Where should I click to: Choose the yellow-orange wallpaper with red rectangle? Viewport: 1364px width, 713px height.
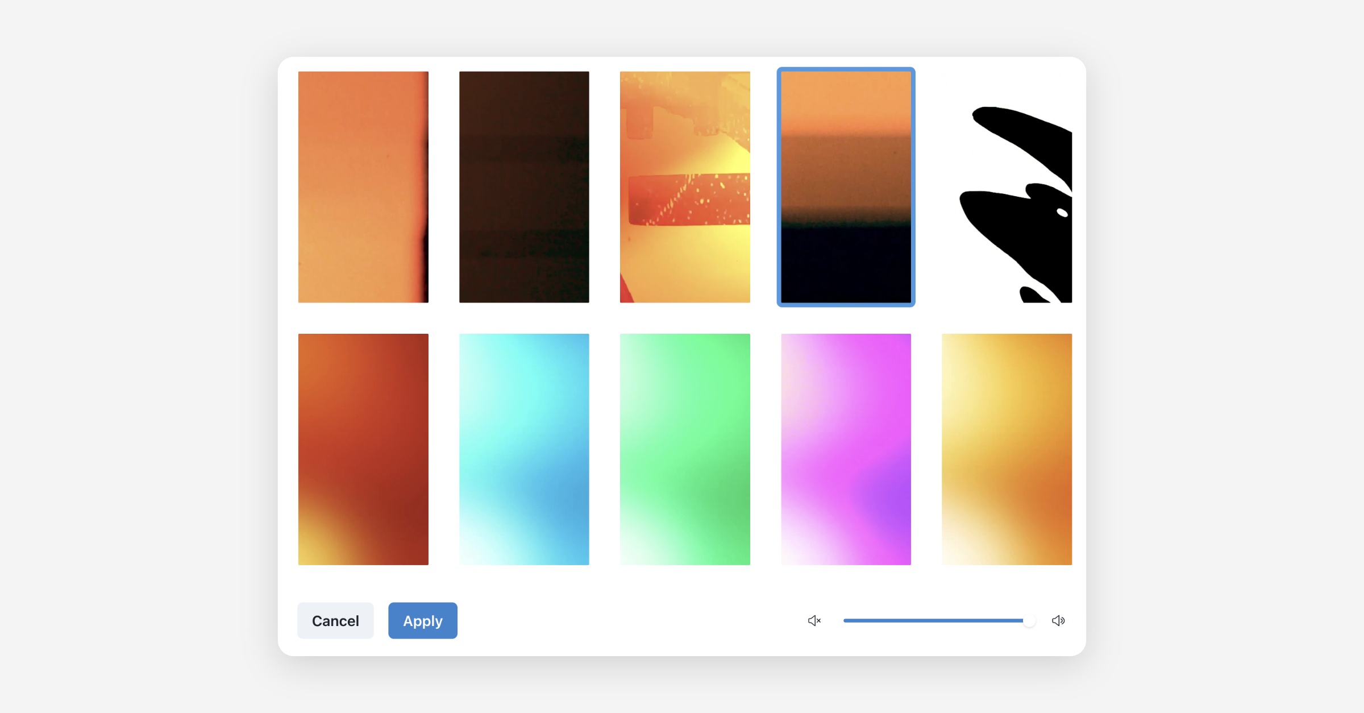point(685,186)
